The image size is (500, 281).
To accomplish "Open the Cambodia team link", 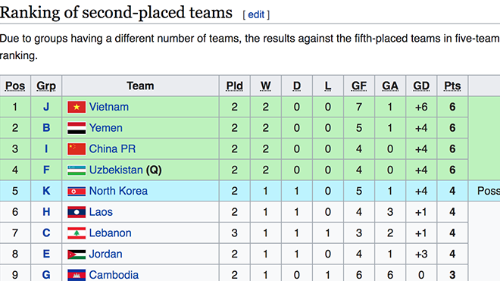I will tap(114, 275).
